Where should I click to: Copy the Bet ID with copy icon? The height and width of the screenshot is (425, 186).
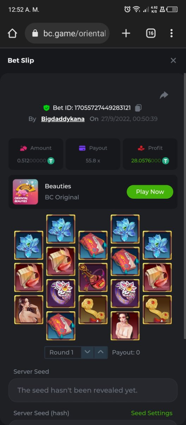click(138, 108)
